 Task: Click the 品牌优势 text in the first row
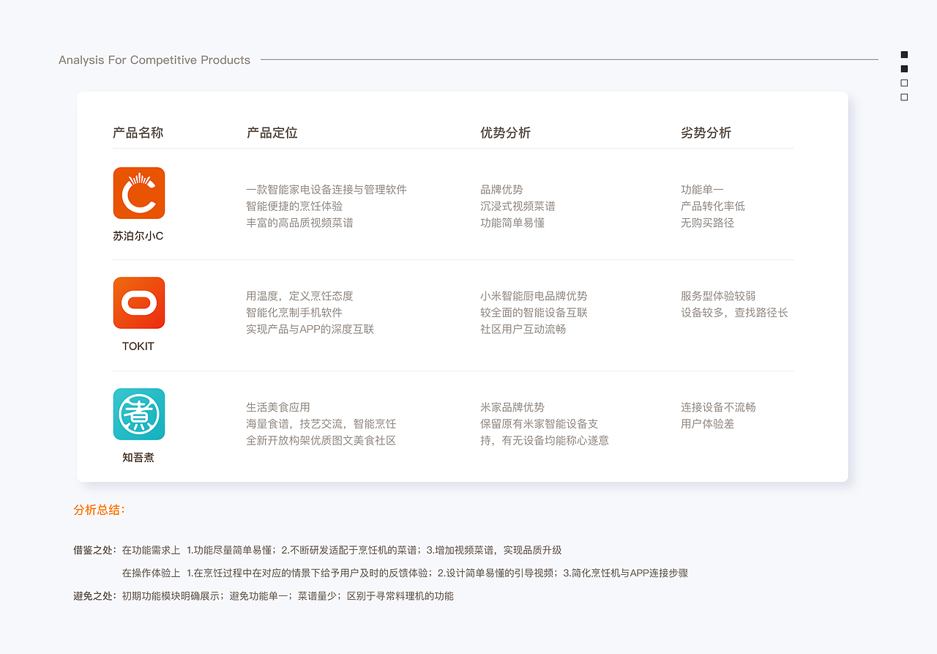coord(501,190)
